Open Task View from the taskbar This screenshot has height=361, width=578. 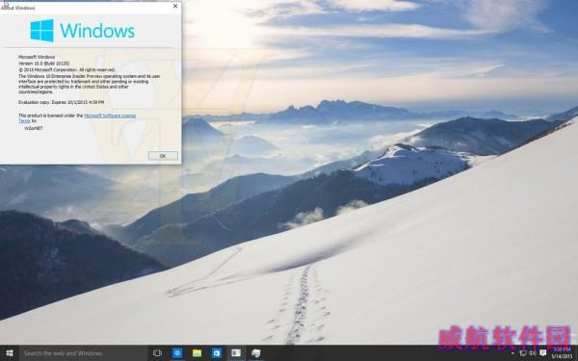(x=157, y=353)
